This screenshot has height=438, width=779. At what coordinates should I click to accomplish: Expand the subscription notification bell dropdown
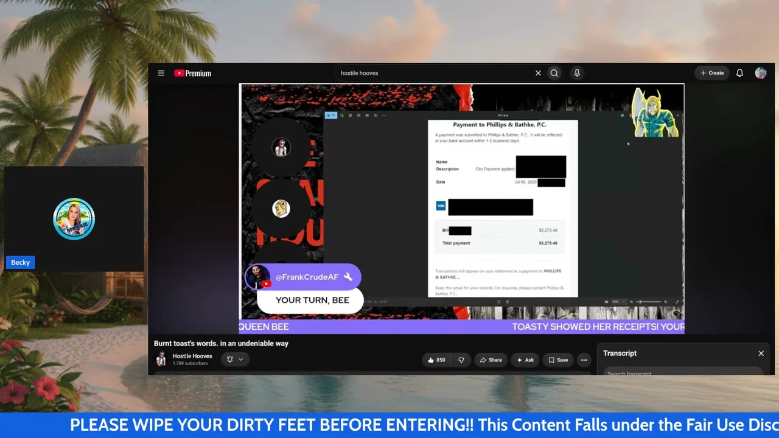(x=235, y=360)
